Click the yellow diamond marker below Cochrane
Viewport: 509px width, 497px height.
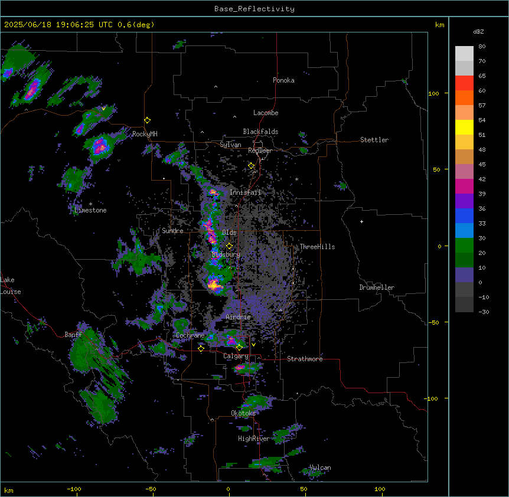201,348
